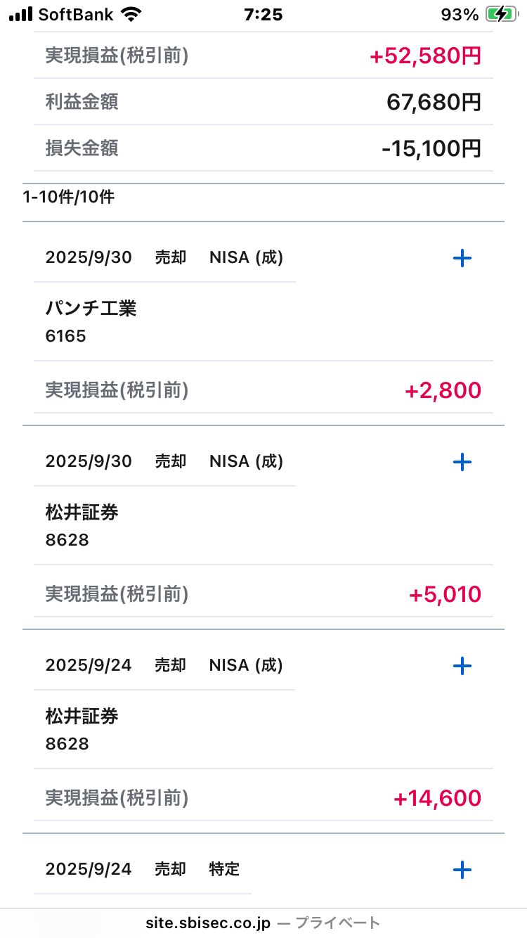Tap the 7:25 clock in status bar
The height and width of the screenshot is (938, 527).
pyautogui.click(x=263, y=14)
